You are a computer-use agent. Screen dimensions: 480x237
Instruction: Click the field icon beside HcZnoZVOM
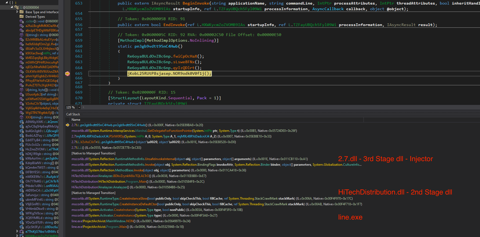(x=22, y=149)
